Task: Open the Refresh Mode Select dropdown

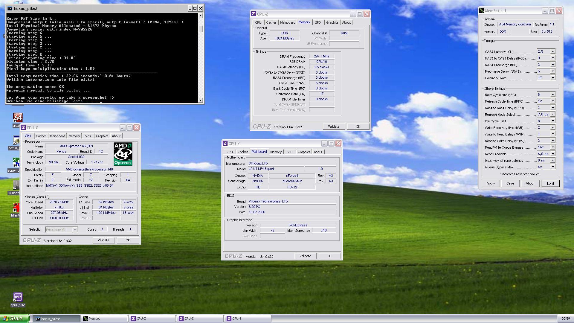Action: point(553,114)
